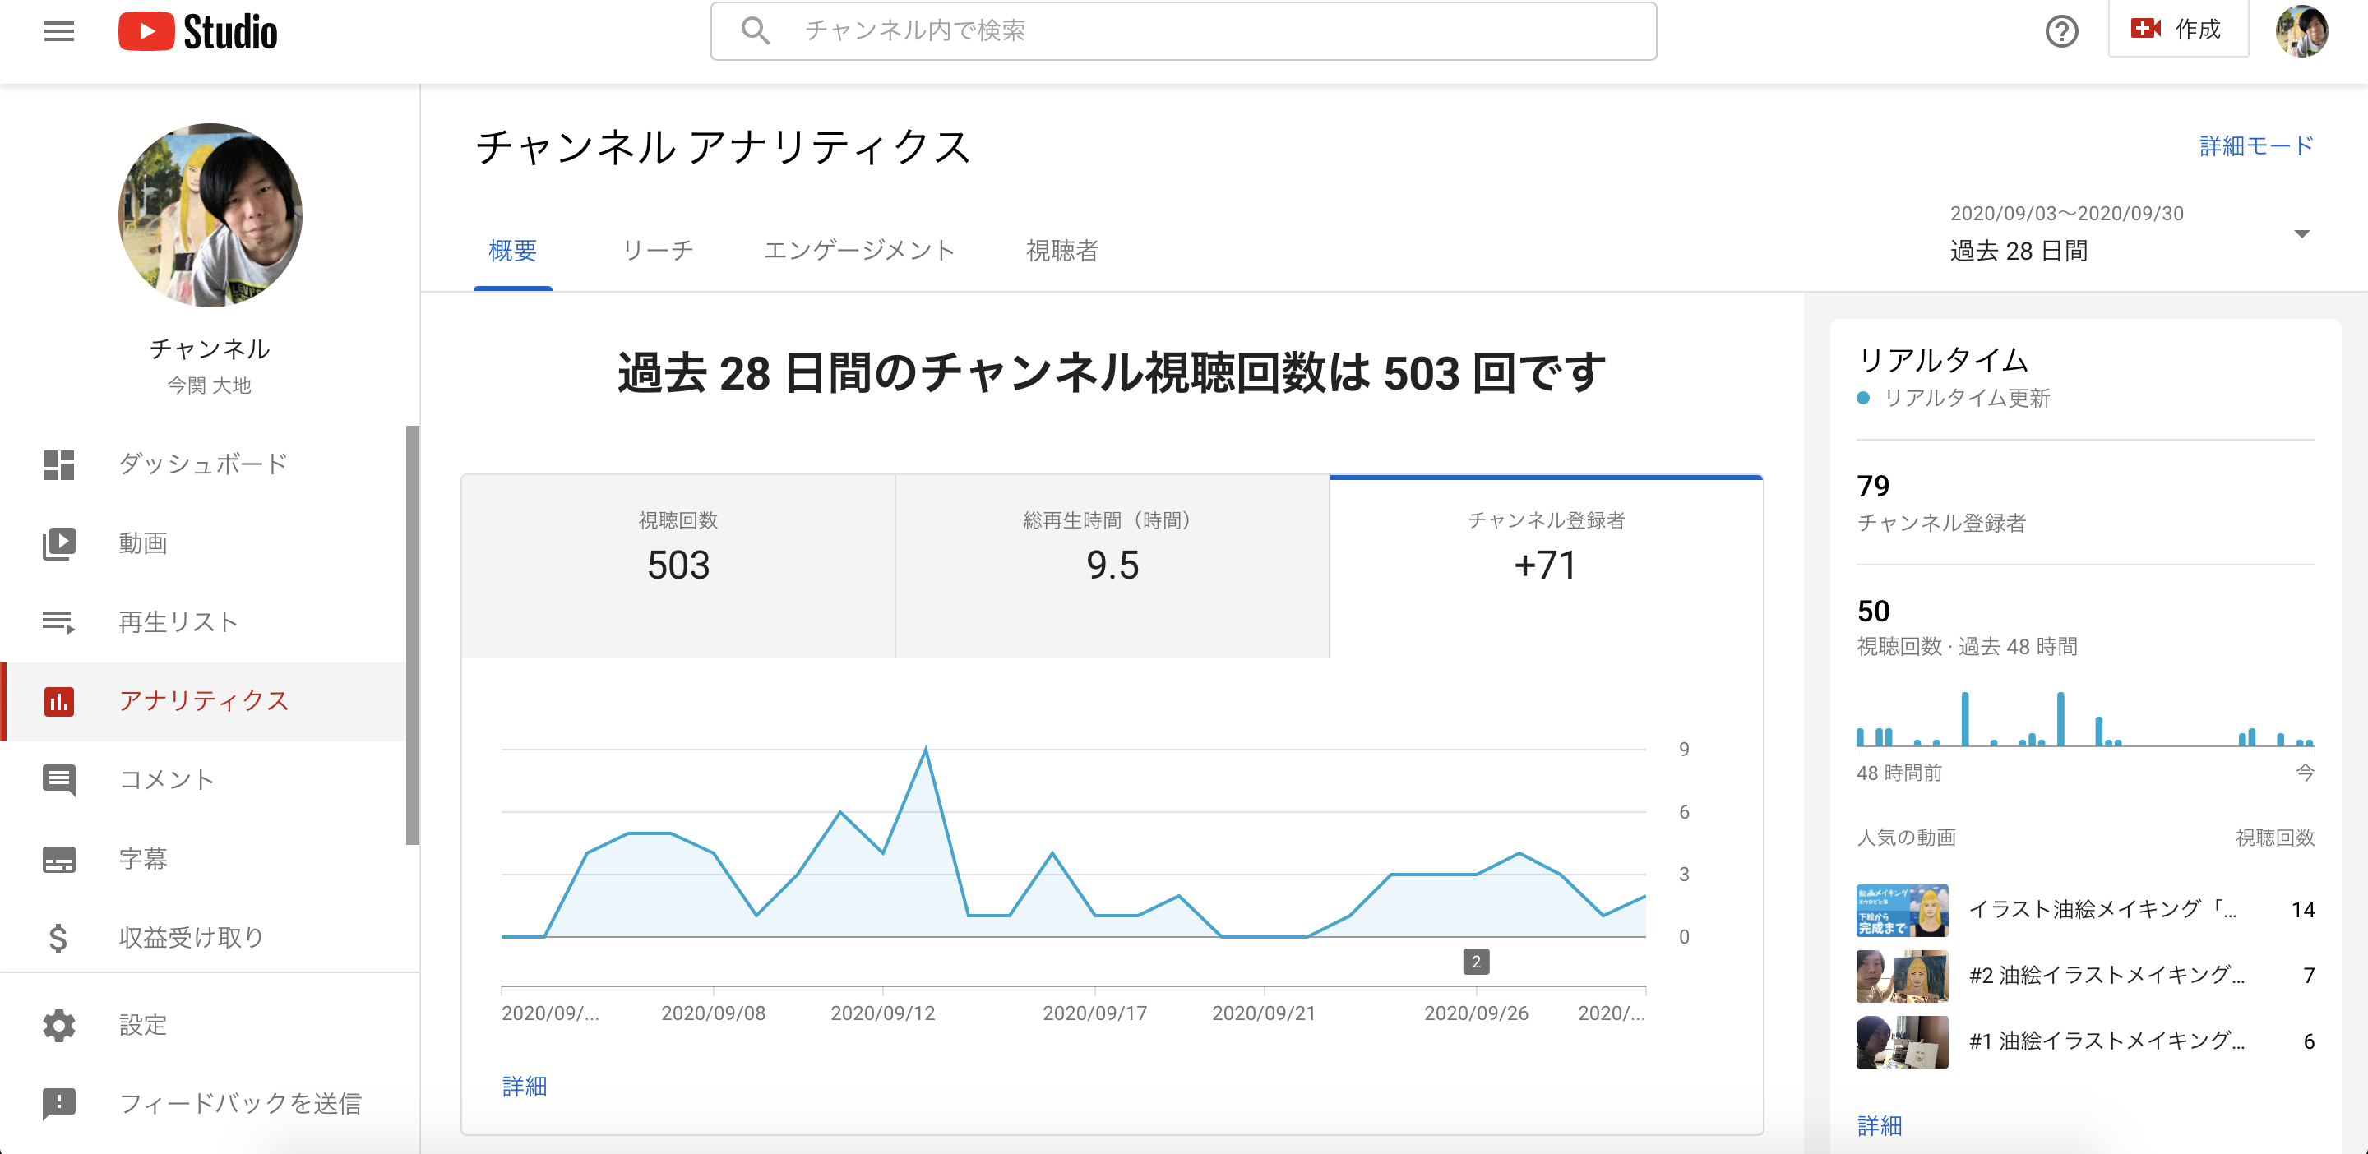Click video title #2 油絵イラストメイキング

2107,976
